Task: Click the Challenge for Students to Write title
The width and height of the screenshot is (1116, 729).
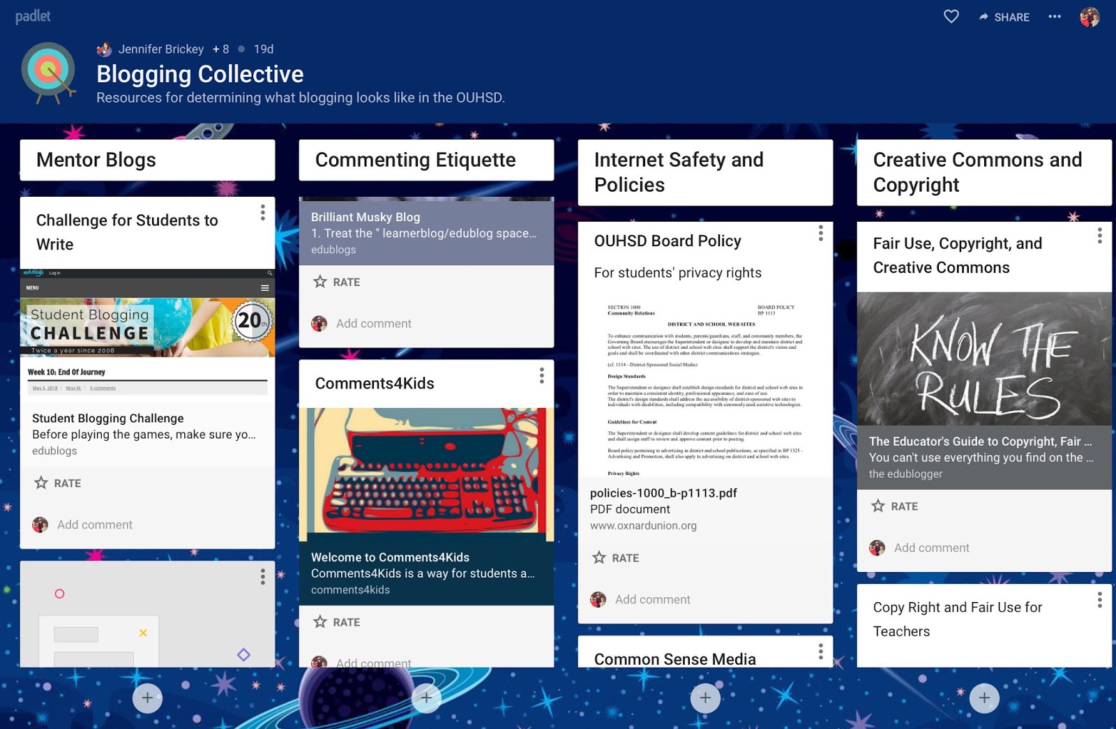Action: pyautogui.click(x=127, y=232)
